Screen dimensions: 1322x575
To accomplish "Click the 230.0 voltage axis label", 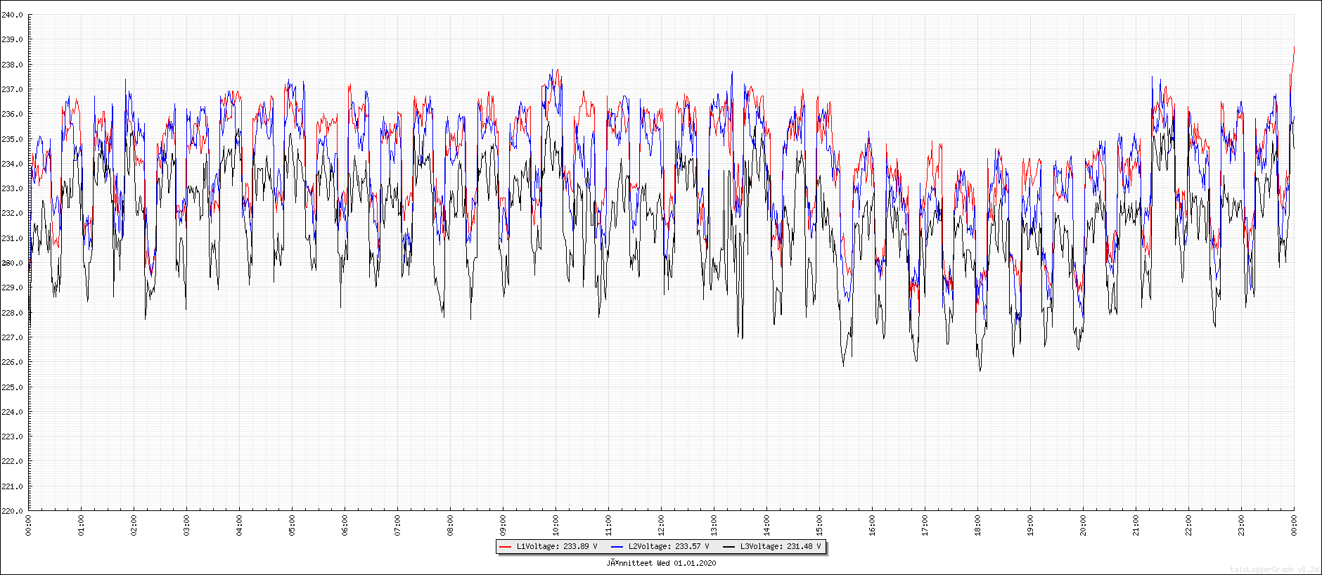I will click(x=12, y=263).
